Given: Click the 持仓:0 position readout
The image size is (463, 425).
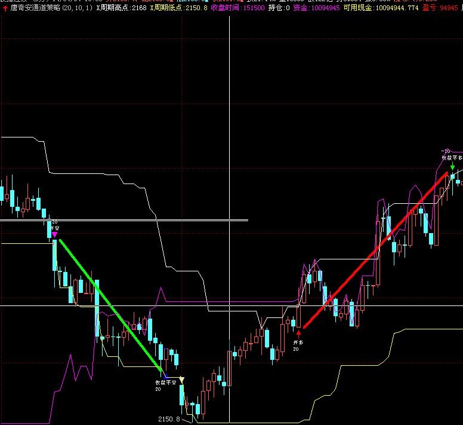Looking at the screenshot, I should [x=279, y=8].
